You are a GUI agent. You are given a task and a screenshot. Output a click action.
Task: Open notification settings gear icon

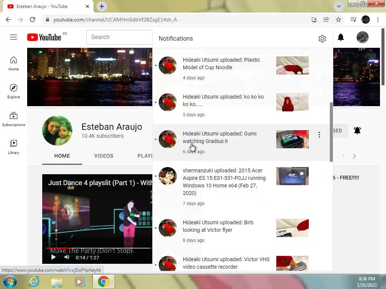pos(322,39)
